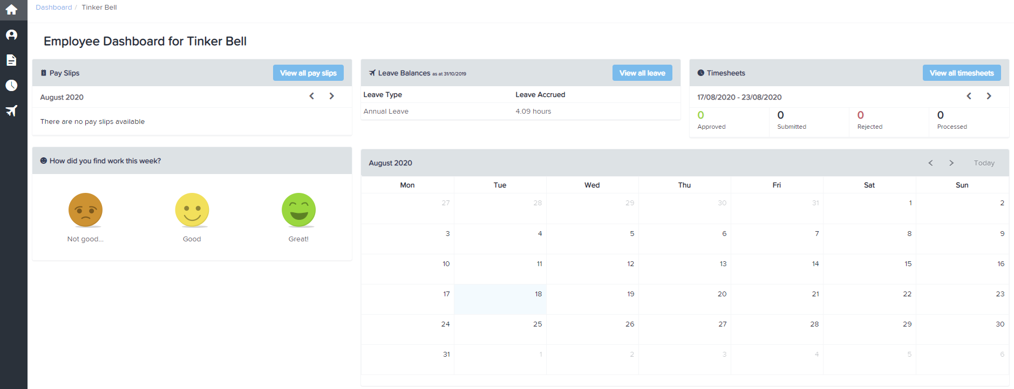Click the There are no pay slips message
This screenshot has height=389, width=1014.
92,121
